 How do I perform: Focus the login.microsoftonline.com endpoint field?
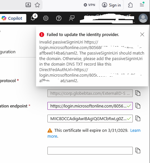tap(90, 106)
